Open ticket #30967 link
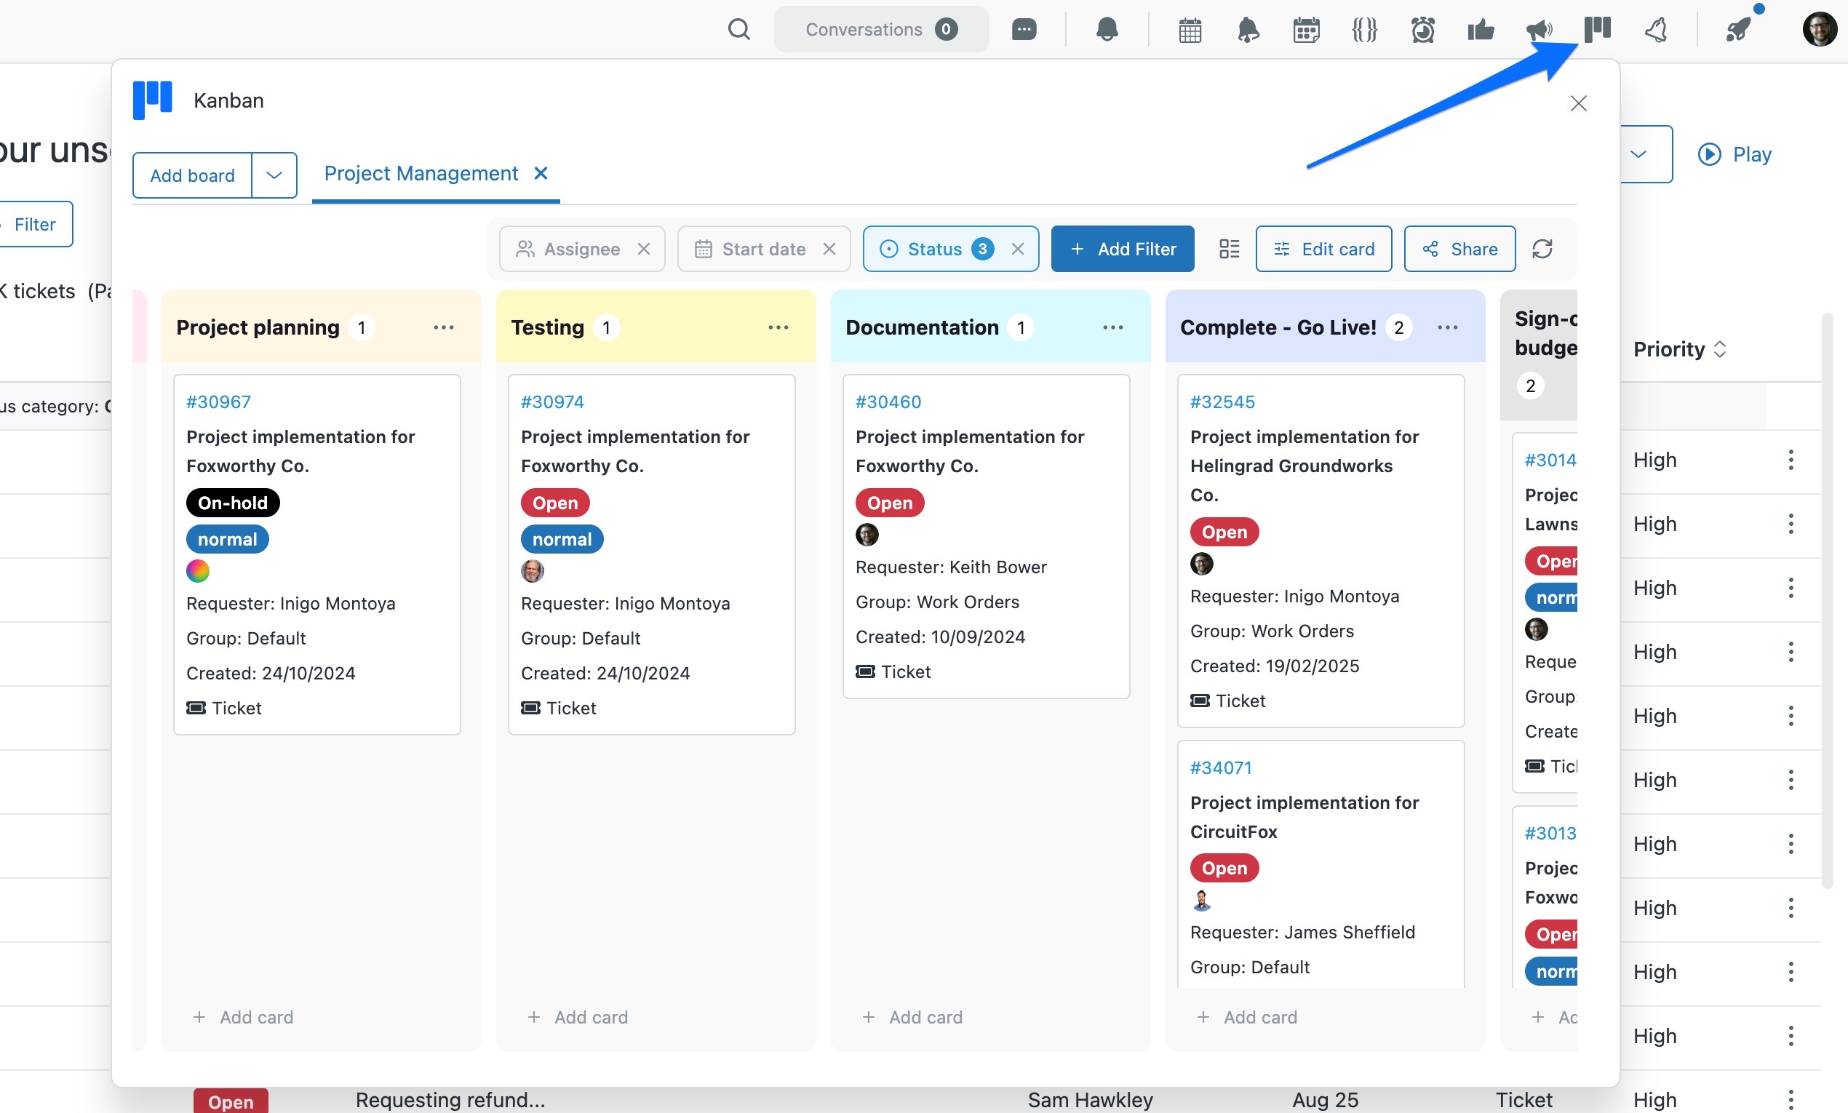 (218, 402)
